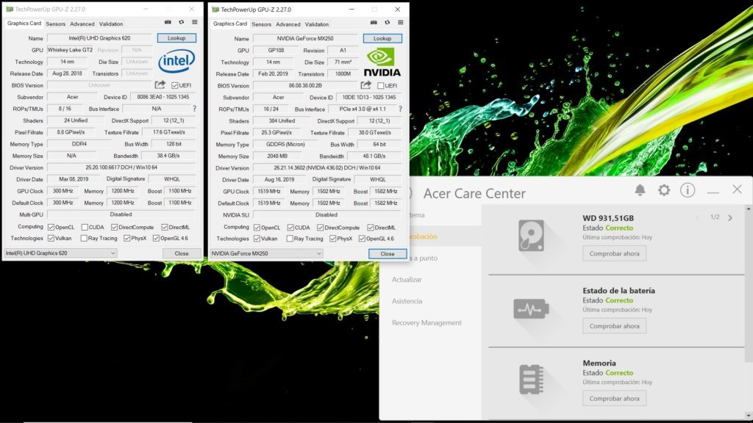Click the camera screenshot icon in NVIDIA GPU-Z window
Image resolution: width=753 pixels, height=423 pixels.
[x=374, y=23]
